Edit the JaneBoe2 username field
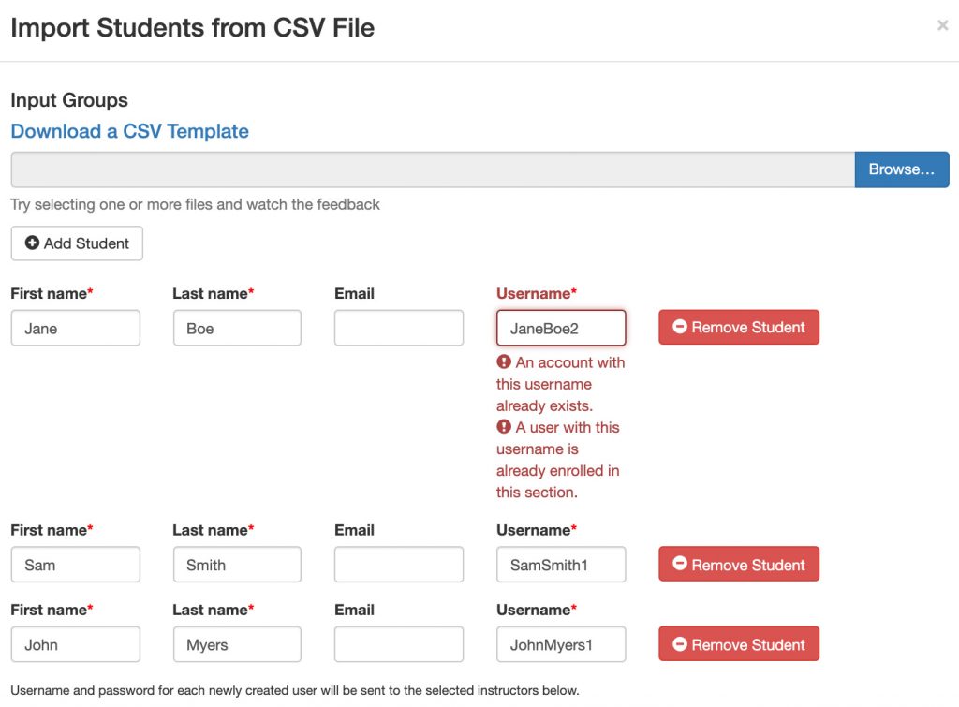 pos(561,328)
